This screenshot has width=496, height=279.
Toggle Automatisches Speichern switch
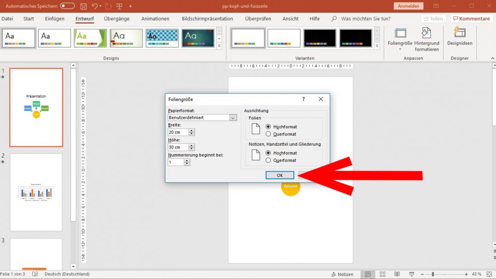click(67, 5)
